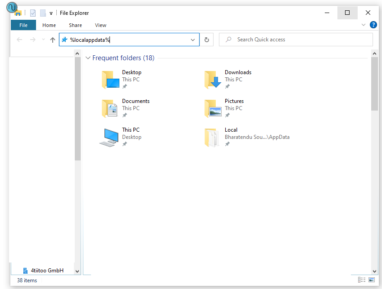Open Customize Quick Access Toolbar dropdown

[51, 13]
